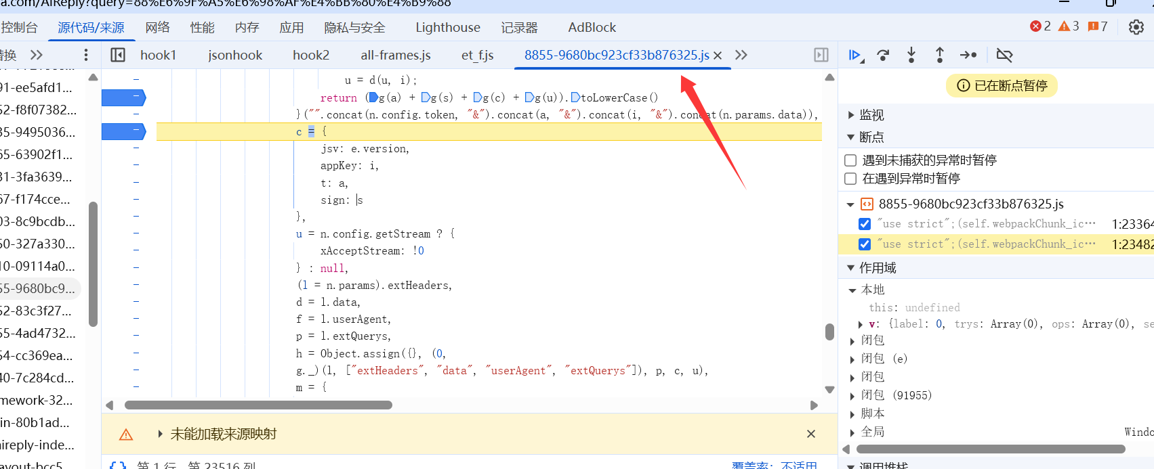Screen dimensions: 1154x469
Task: Close the 8855-9680bc923cf33b876325.js tab
Action: (718, 55)
